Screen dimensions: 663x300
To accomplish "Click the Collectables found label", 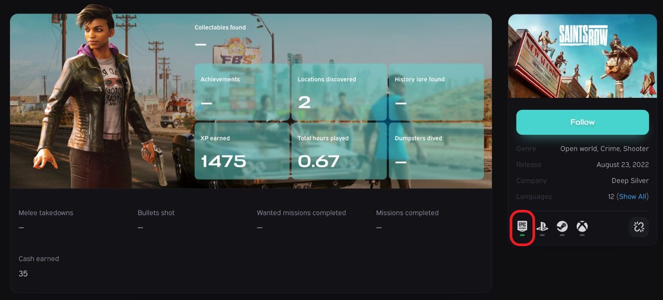I will 220,27.
